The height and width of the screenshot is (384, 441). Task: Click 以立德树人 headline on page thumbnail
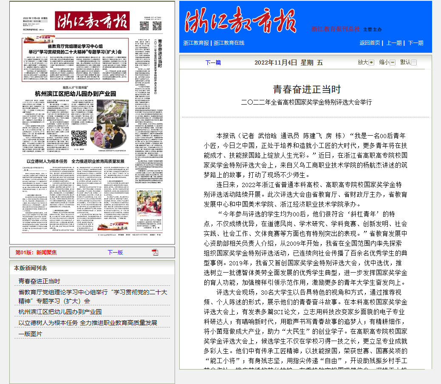coord(75,161)
